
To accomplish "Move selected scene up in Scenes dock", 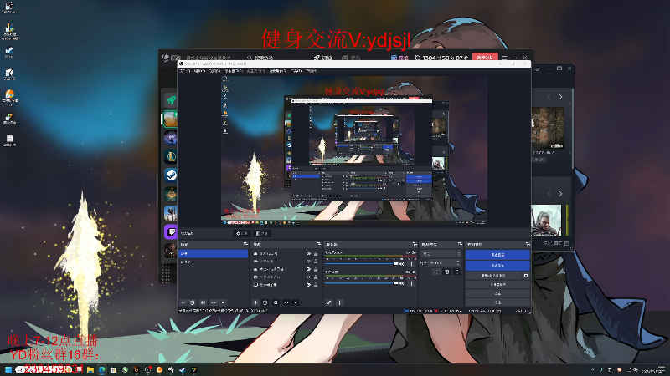I will coord(214,302).
